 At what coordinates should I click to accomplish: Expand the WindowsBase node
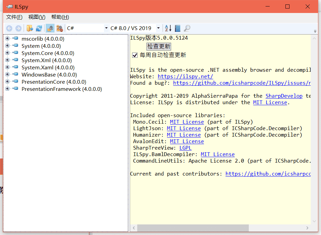coord(8,74)
